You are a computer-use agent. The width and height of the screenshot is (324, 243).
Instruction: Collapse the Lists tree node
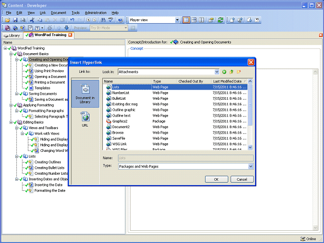click(x=17, y=156)
